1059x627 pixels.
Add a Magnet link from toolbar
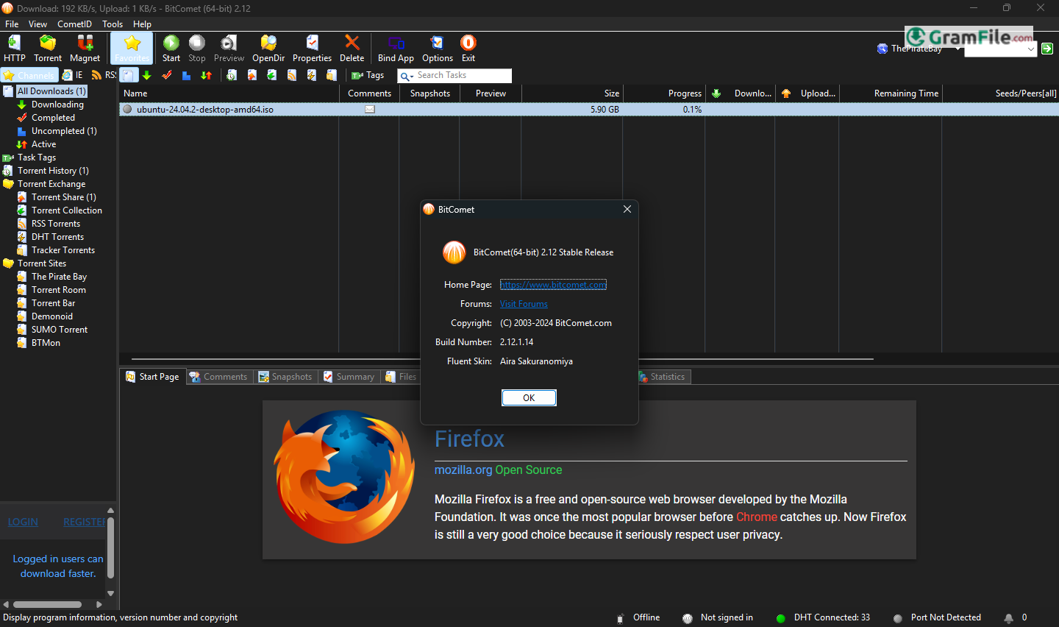(x=85, y=49)
